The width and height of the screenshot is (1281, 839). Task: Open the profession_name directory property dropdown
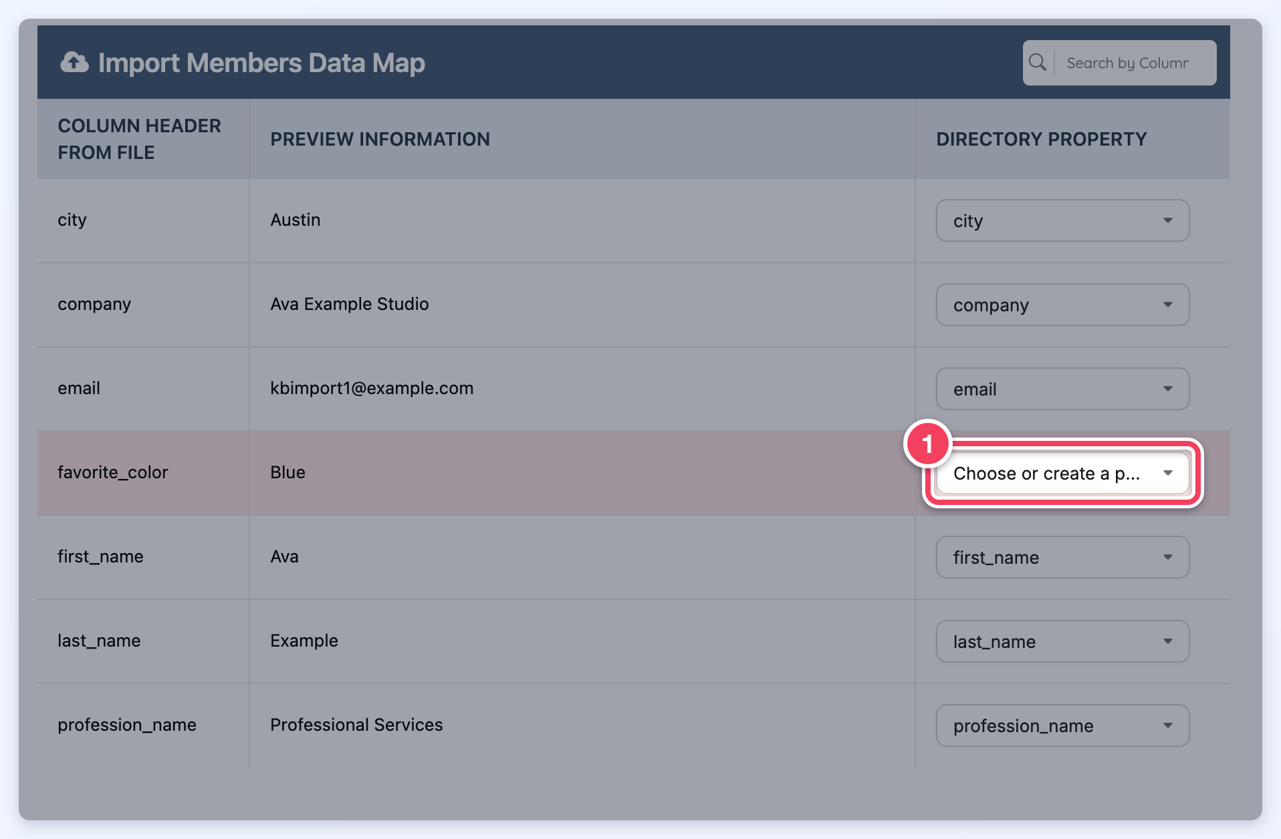click(1062, 725)
